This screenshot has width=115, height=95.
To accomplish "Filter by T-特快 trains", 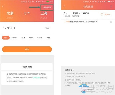I will [x=31, y=38].
